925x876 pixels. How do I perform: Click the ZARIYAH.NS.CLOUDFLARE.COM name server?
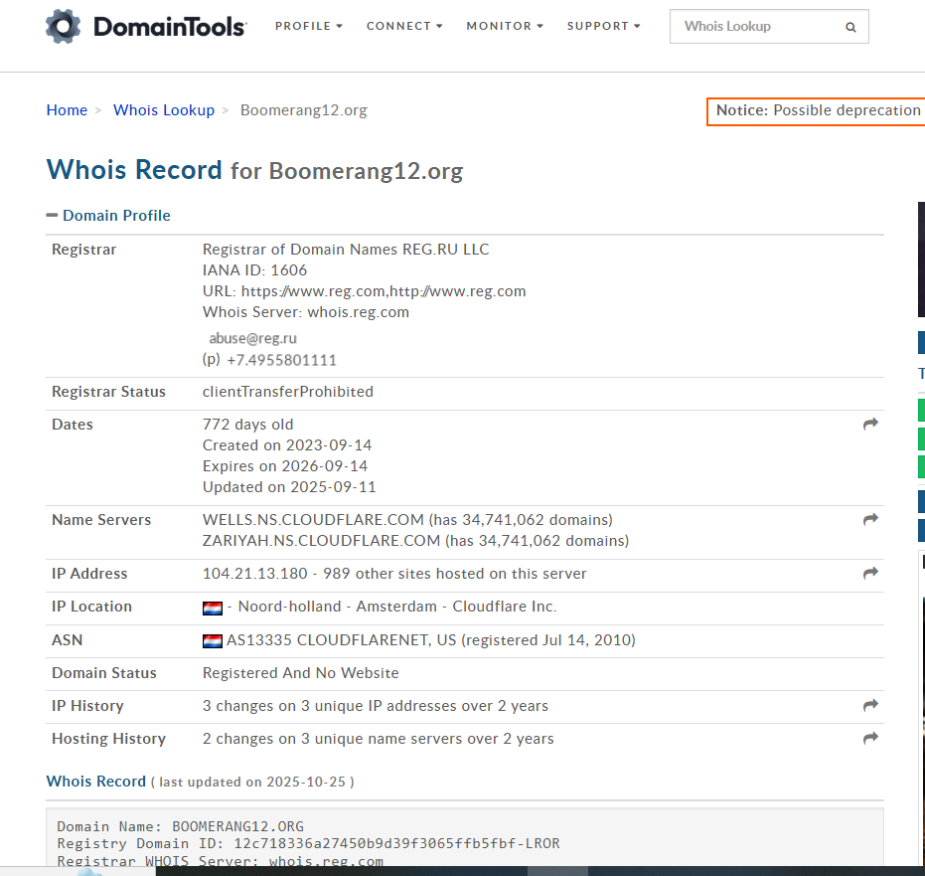[322, 541]
